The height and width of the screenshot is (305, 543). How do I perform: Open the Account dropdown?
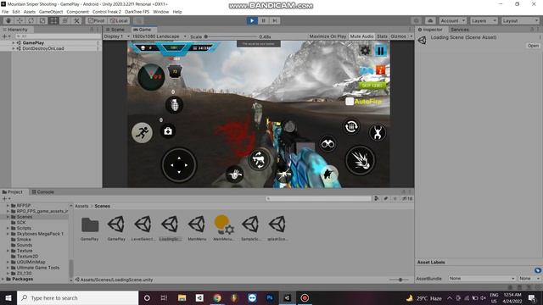click(x=452, y=20)
